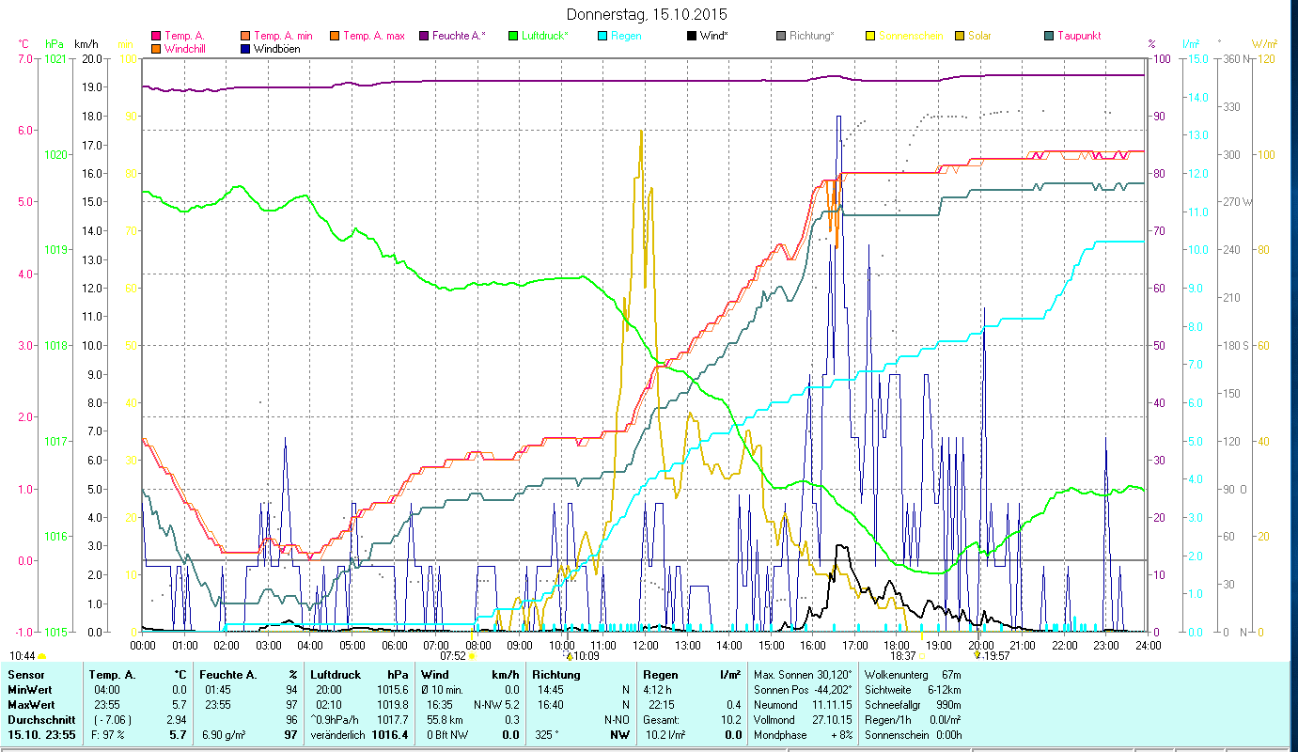Click the Temp. A. min legend swatch
The height and width of the screenshot is (752, 1298).
(x=245, y=36)
